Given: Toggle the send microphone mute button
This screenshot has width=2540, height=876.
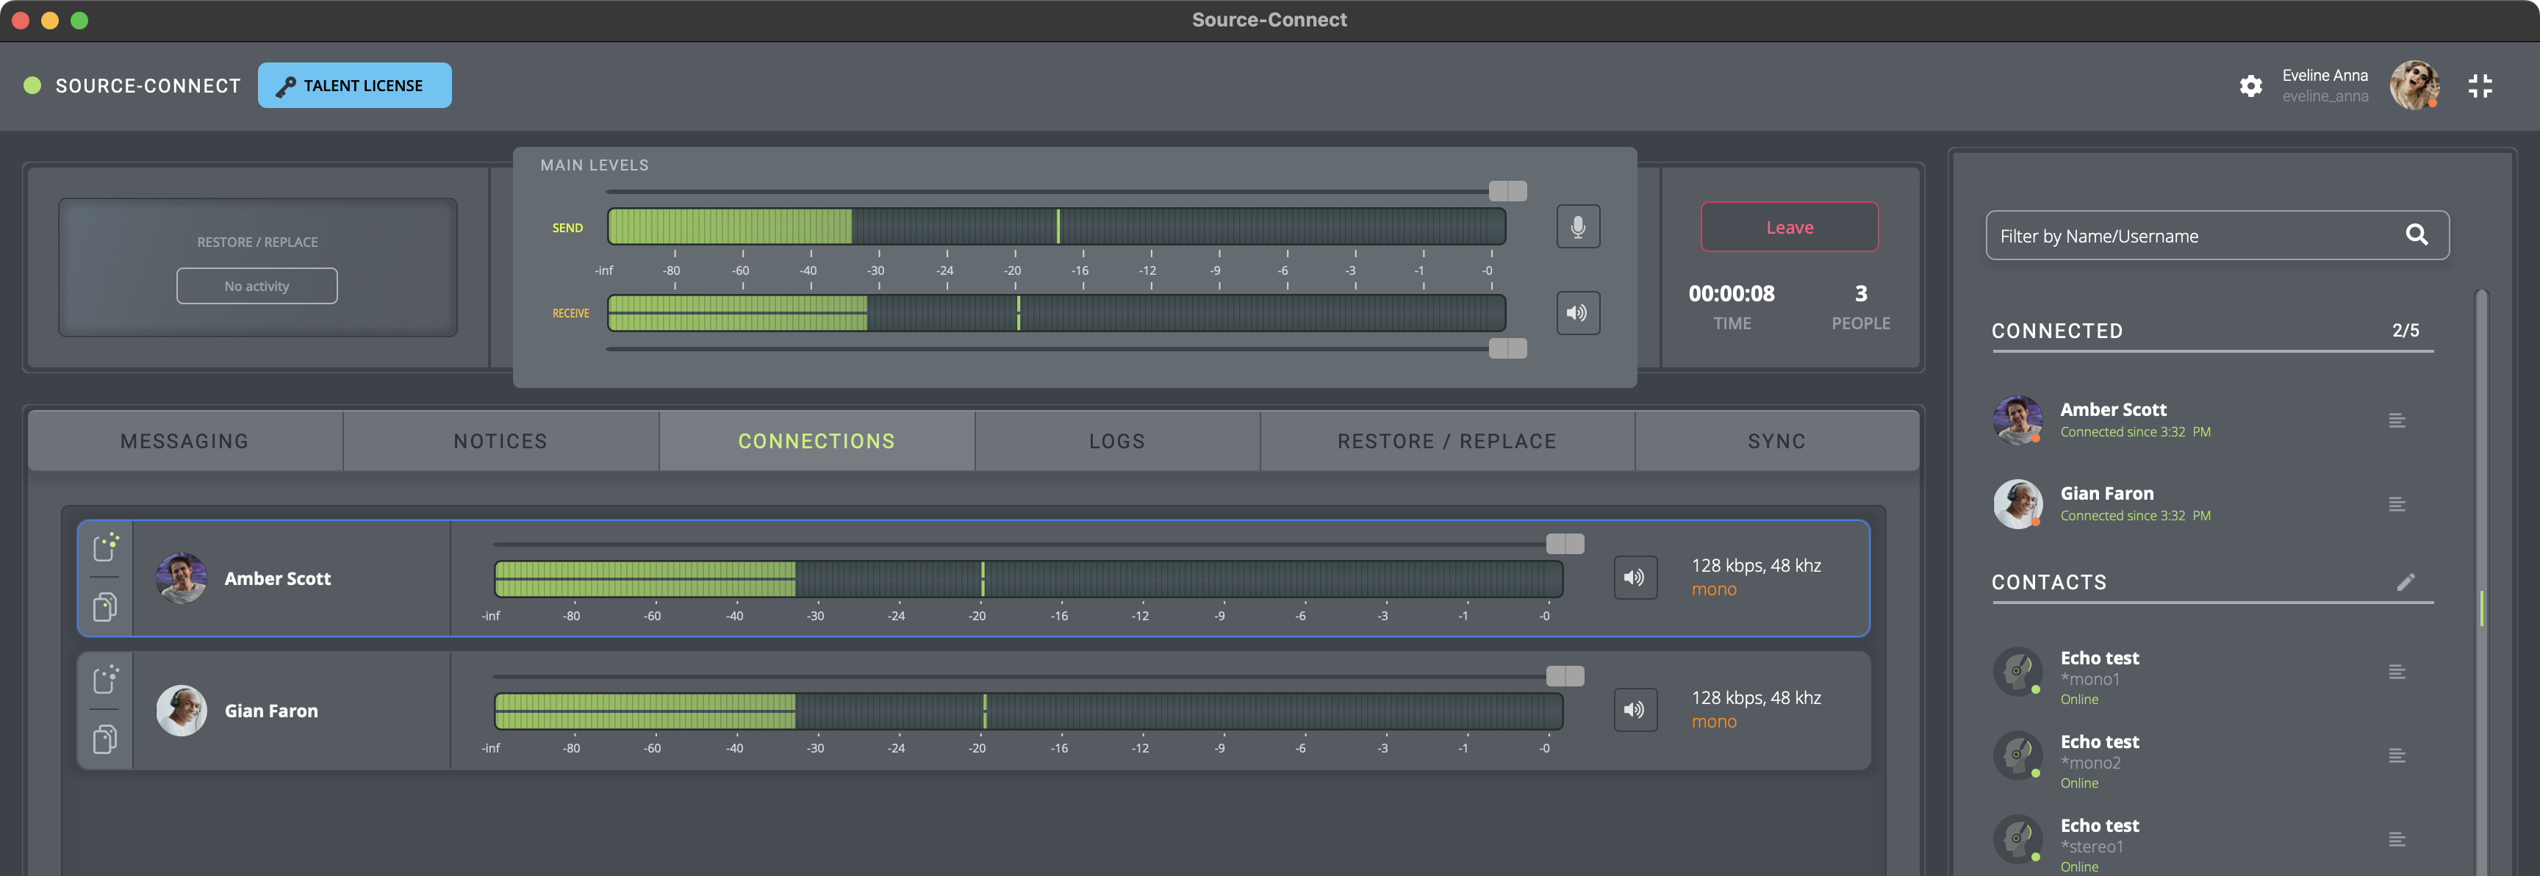Looking at the screenshot, I should coord(1578,227).
